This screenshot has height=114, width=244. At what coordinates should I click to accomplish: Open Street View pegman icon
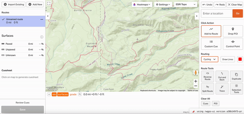tap(196, 73)
